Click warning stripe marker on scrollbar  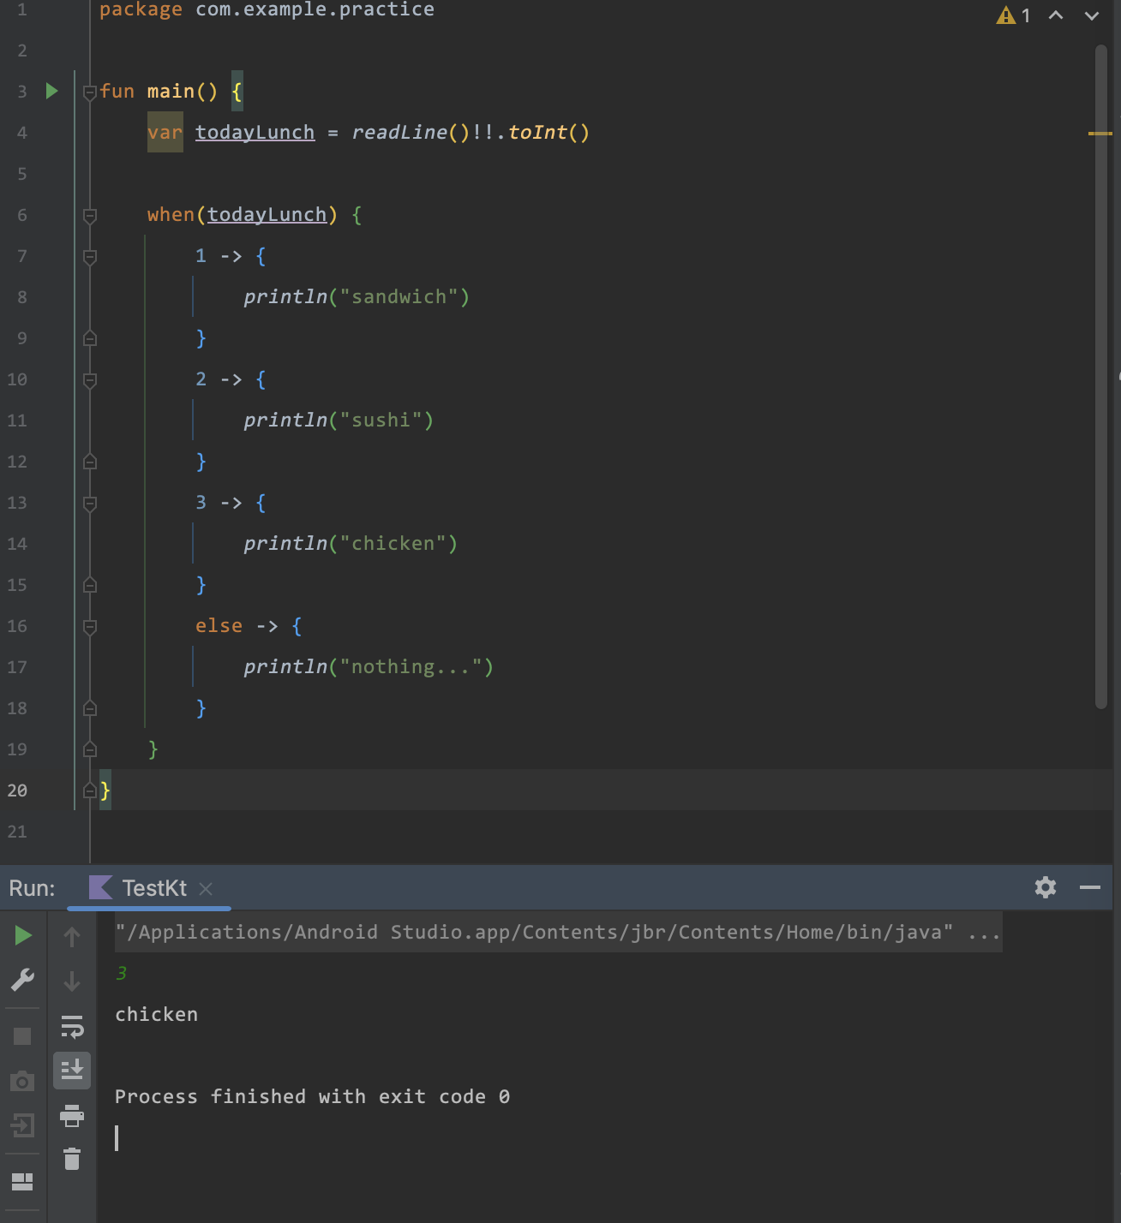point(1100,134)
